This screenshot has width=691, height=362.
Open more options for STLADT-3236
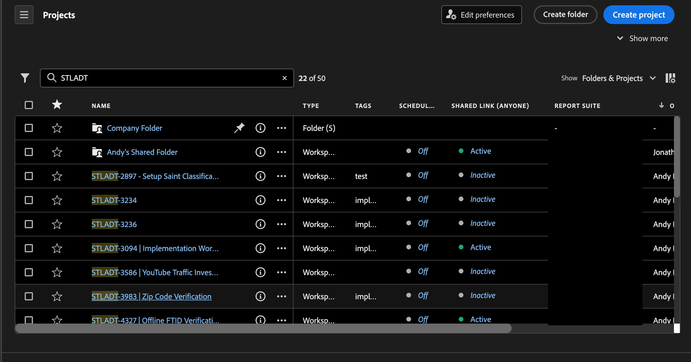coord(281,224)
